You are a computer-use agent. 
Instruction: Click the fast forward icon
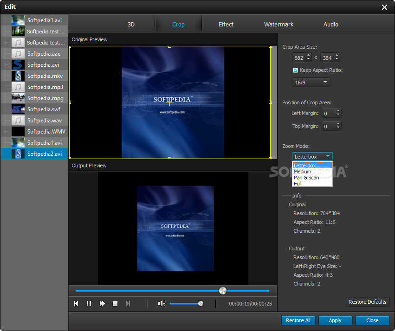[102, 304]
